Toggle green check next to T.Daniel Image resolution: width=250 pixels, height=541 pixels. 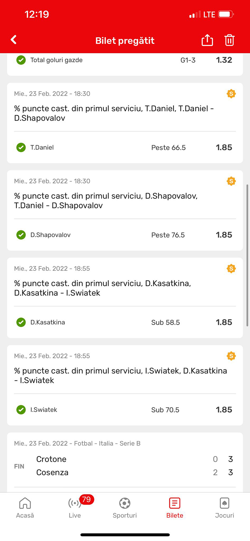(21, 147)
